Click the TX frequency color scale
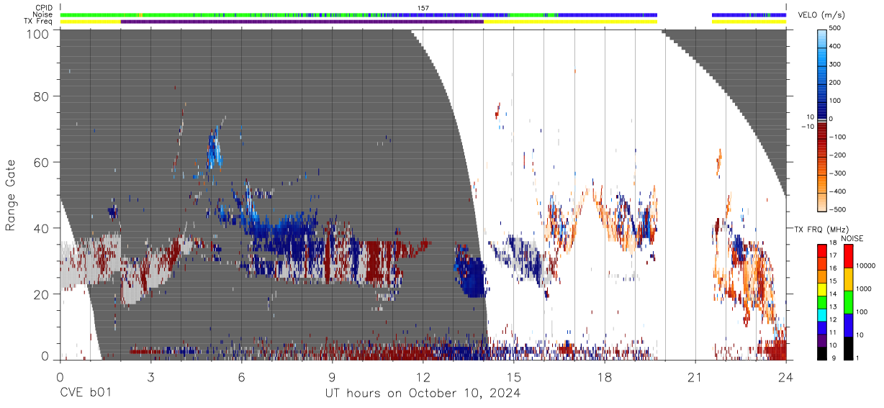This screenshot has height=408, width=884. point(822,302)
